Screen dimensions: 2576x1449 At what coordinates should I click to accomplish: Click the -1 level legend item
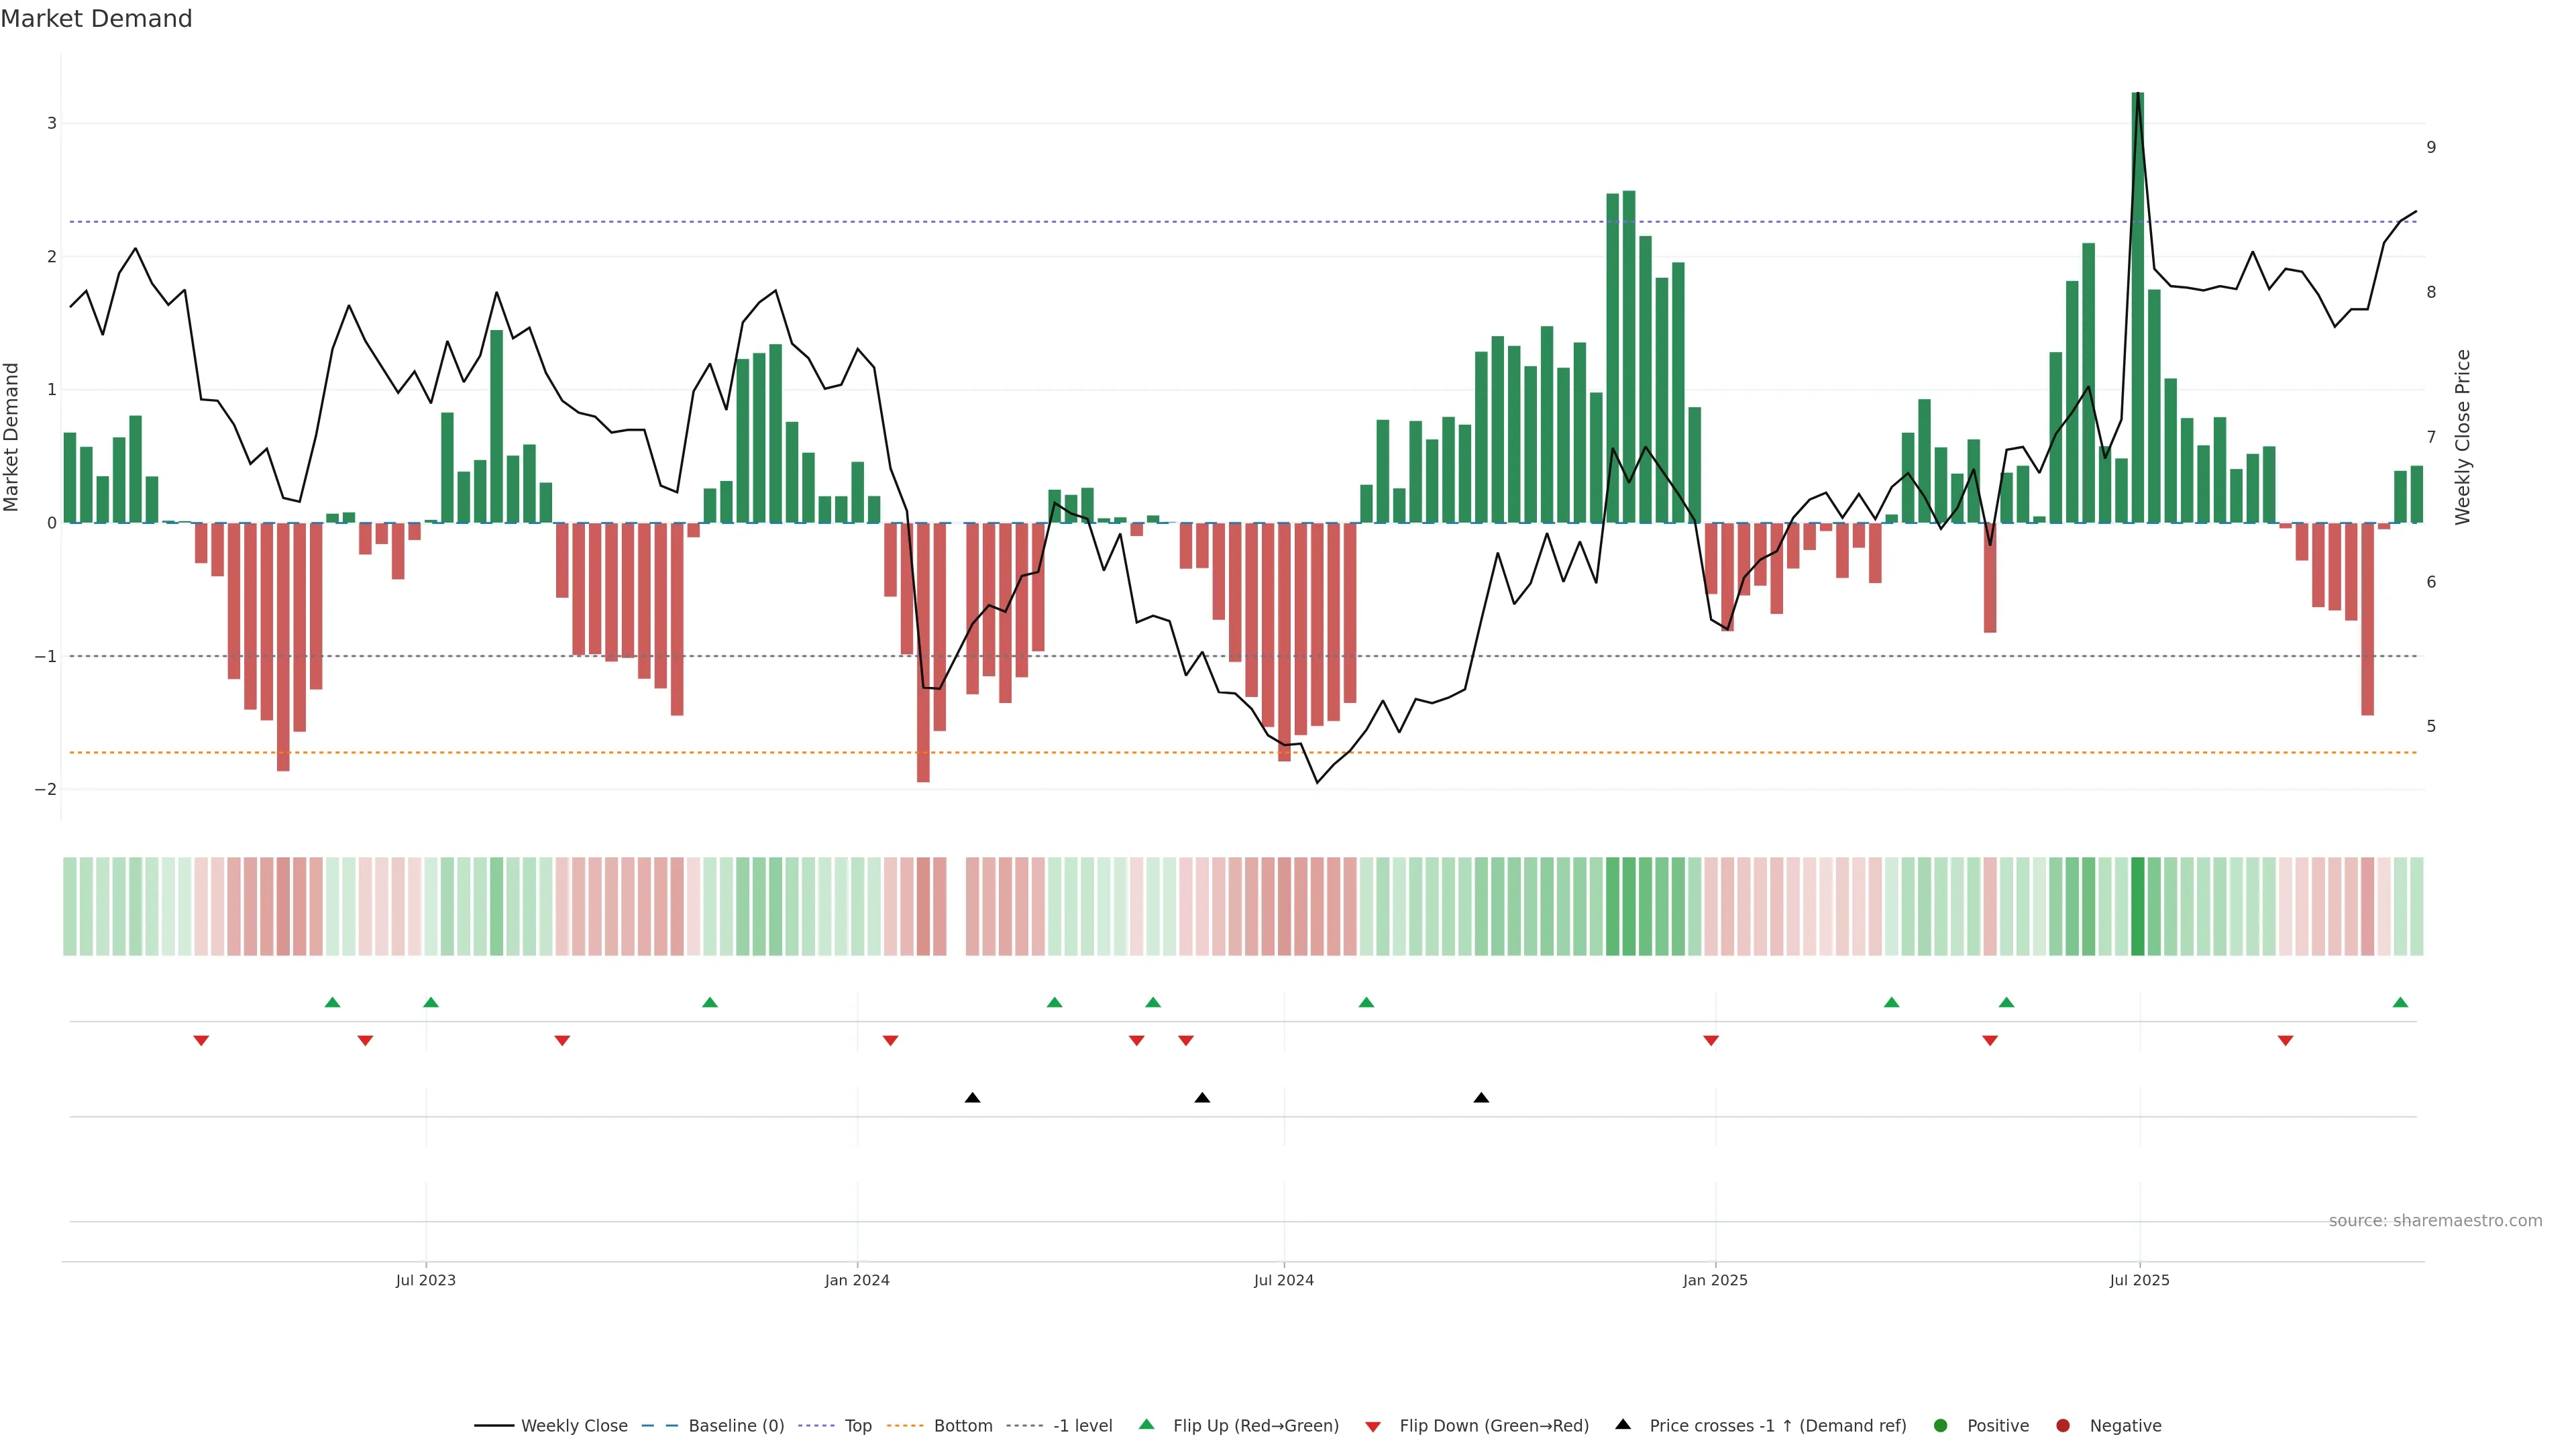pos(1082,1426)
